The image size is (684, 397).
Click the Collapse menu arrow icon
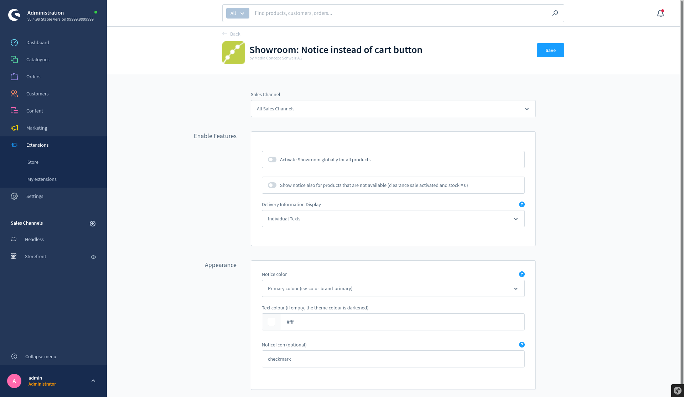(14, 356)
